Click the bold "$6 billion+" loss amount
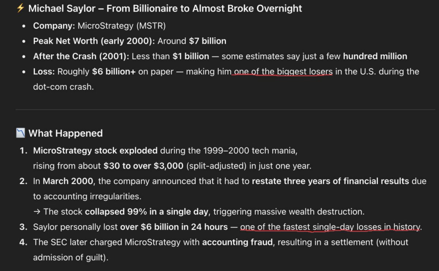 point(114,72)
